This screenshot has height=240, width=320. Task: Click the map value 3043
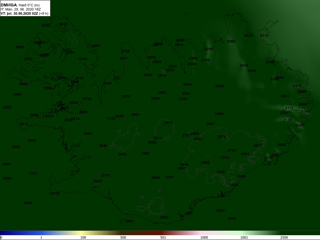(122, 155)
